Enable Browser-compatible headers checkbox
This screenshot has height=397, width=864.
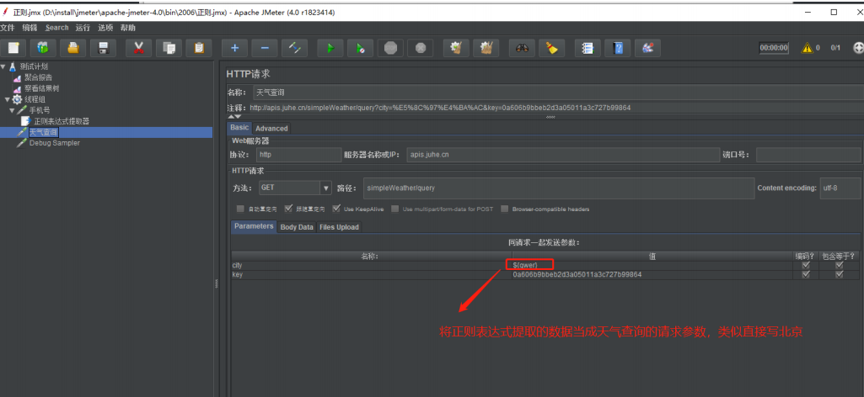[505, 209]
